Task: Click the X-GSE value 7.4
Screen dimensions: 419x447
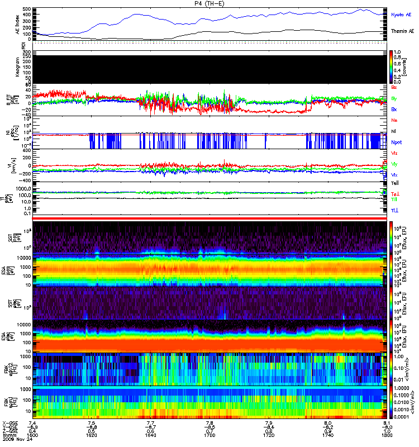Action: 32,423
